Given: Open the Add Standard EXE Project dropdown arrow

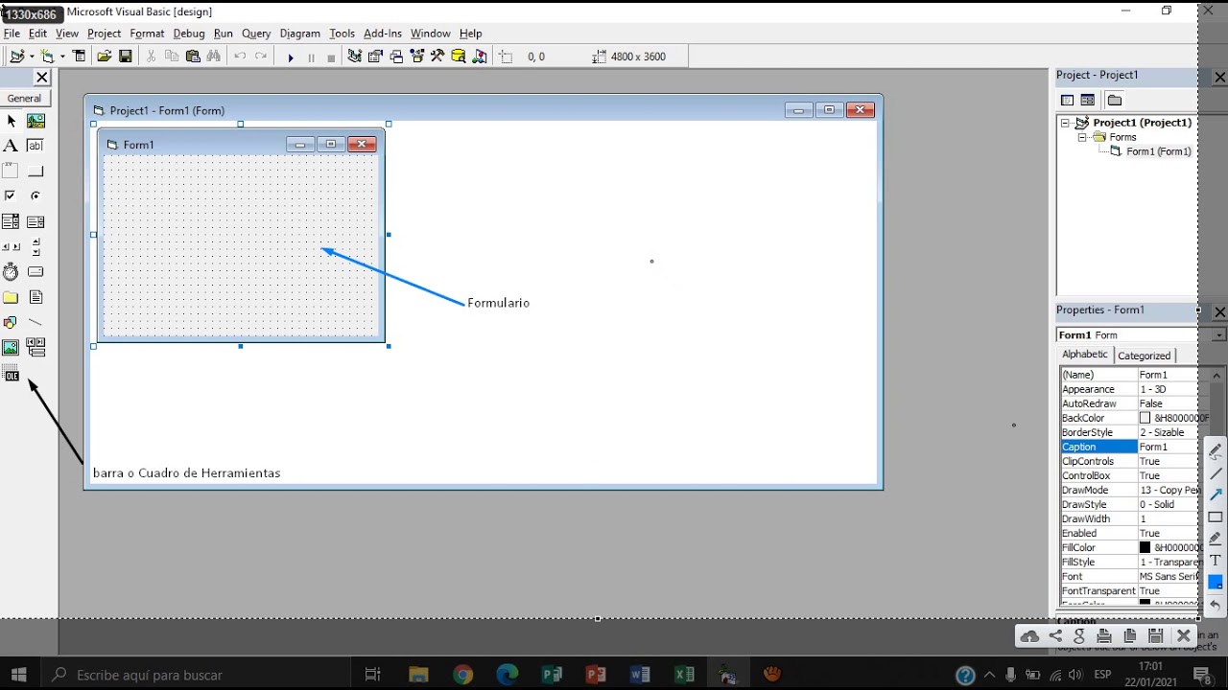Looking at the screenshot, I should tap(33, 57).
